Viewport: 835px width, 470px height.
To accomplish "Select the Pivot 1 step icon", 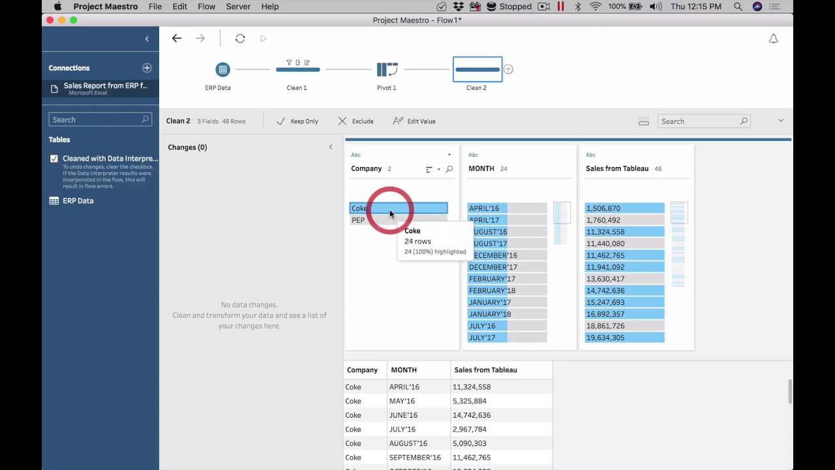I will coord(387,69).
